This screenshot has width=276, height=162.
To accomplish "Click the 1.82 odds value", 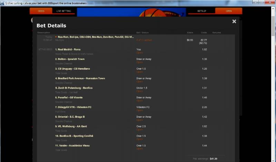I will coord(204,49).
